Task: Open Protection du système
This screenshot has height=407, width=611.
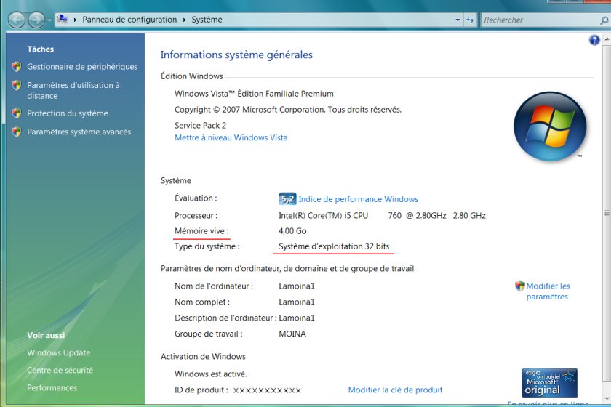Action: coord(68,113)
